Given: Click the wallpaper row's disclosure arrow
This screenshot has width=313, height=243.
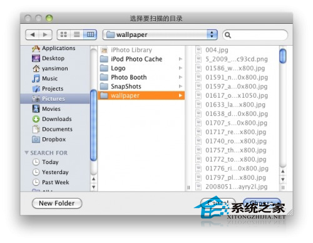Looking at the screenshot, I should (x=180, y=95).
